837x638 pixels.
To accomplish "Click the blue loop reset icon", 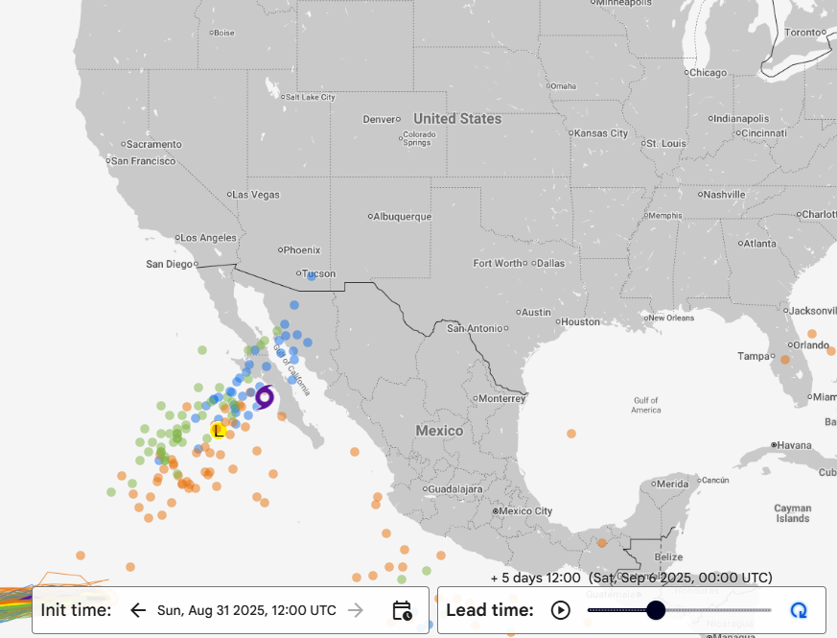I will (x=798, y=610).
